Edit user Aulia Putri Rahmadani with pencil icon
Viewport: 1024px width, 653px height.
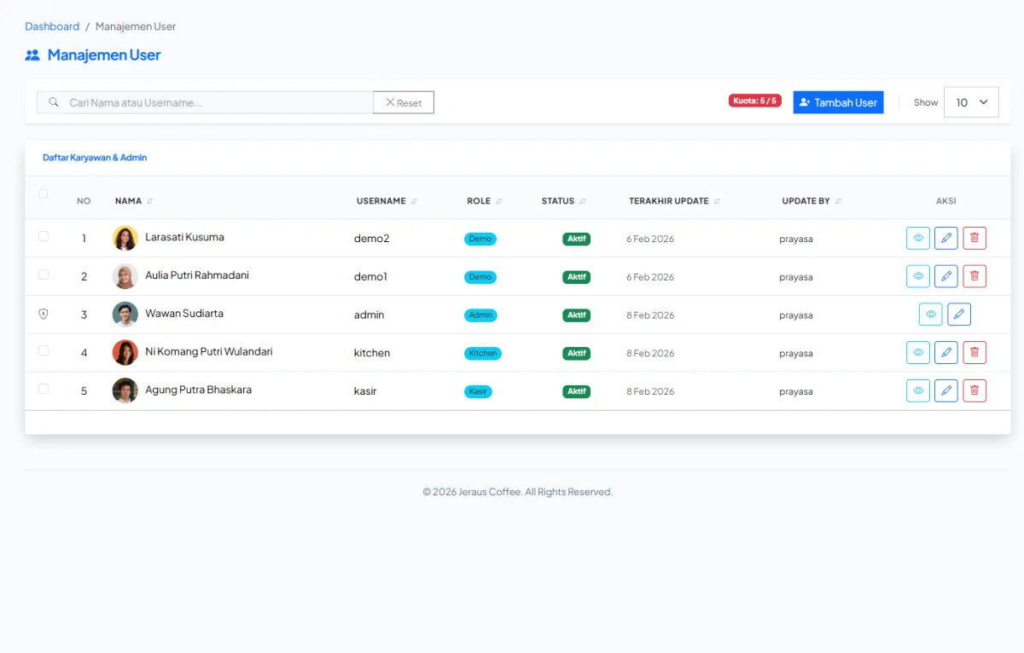(x=945, y=276)
